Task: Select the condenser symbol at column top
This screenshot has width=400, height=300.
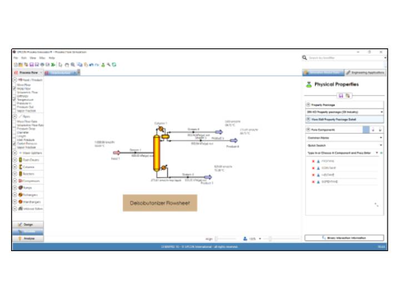Action: click(161, 129)
